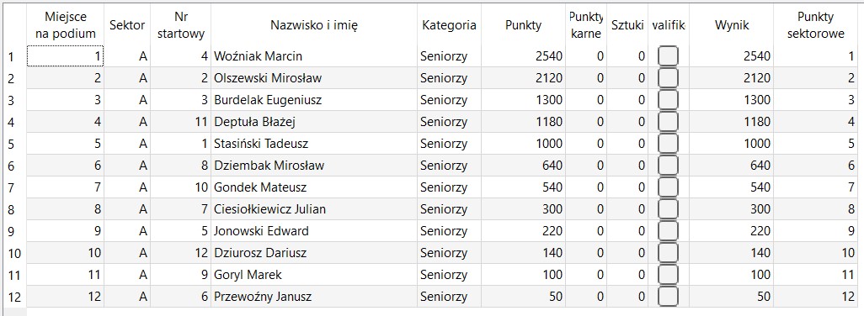Tick the qualification checkbox for Woźniak Marcin
This screenshot has height=316, width=864.
tap(668, 56)
